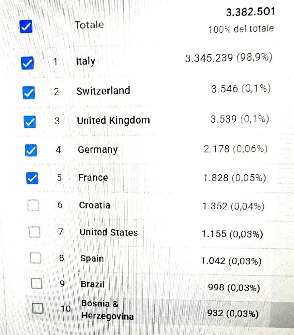This screenshot has height=335, width=294.
Task: Deselect the Germany checkbox
Action: pyautogui.click(x=31, y=150)
